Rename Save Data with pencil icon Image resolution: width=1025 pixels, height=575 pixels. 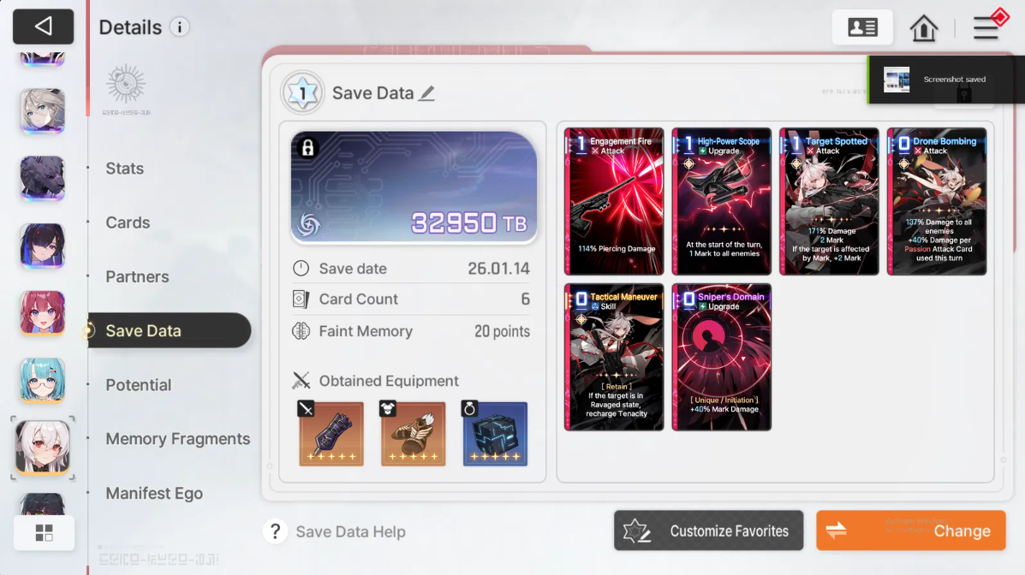click(x=426, y=93)
